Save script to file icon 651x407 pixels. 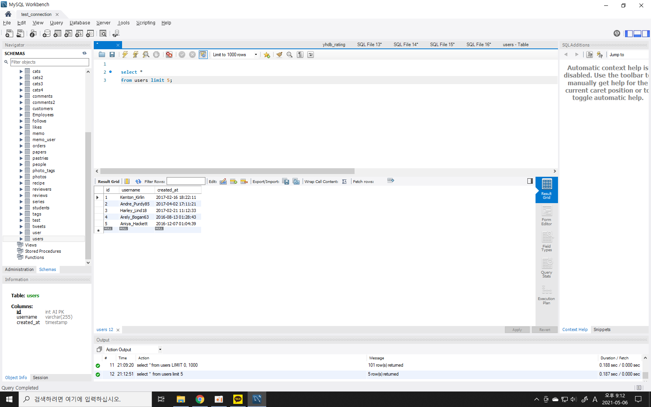tap(112, 55)
